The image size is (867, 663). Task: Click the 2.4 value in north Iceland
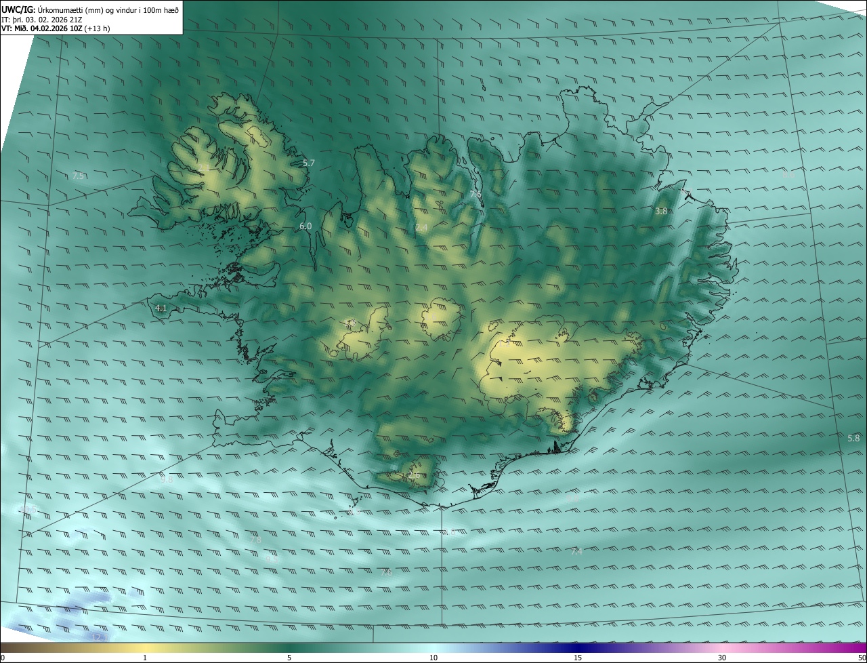click(x=421, y=228)
